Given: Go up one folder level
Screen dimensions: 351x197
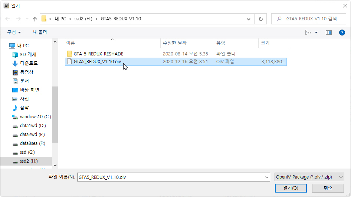Looking at the screenshot, I should click(x=35, y=19).
